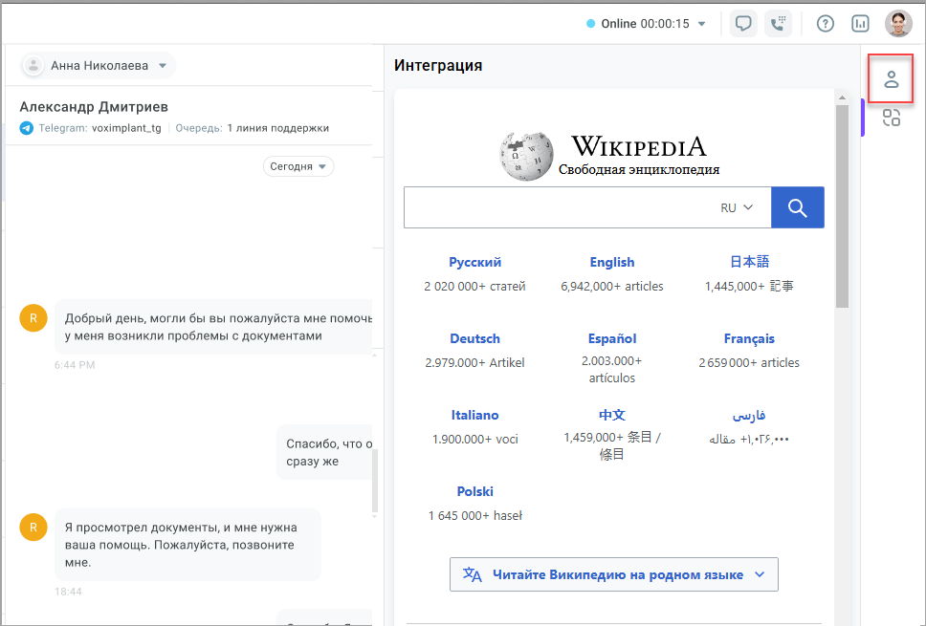
Task: Open the فارسی Wikipedia link
Action: (749, 416)
